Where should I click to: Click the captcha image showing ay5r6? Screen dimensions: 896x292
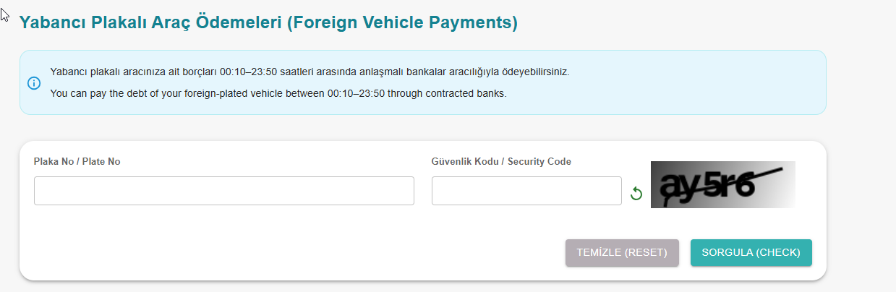722,184
